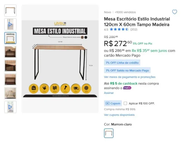Click the Assinar link
Viewport: 182px width, 144px height.
[x=109, y=93]
